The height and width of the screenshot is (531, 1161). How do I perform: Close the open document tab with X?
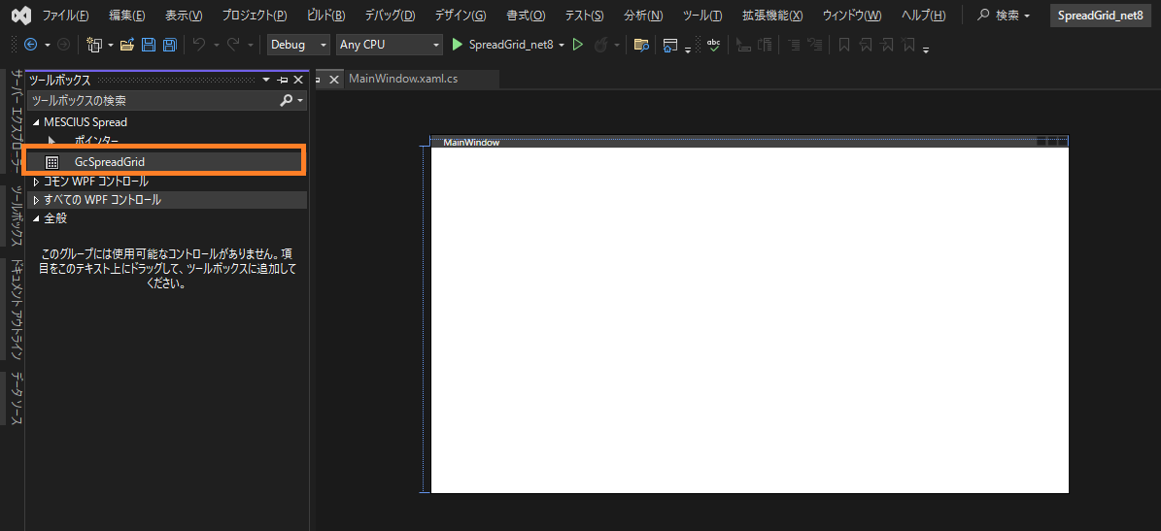pos(334,80)
